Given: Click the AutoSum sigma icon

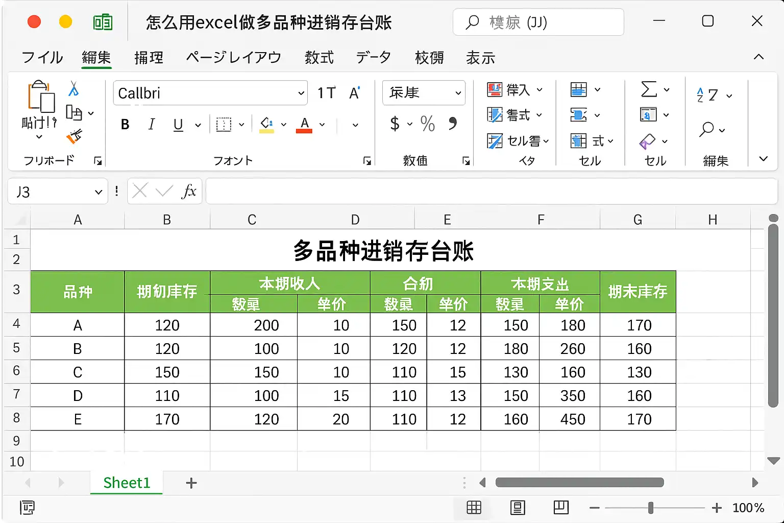Looking at the screenshot, I should [649, 89].
